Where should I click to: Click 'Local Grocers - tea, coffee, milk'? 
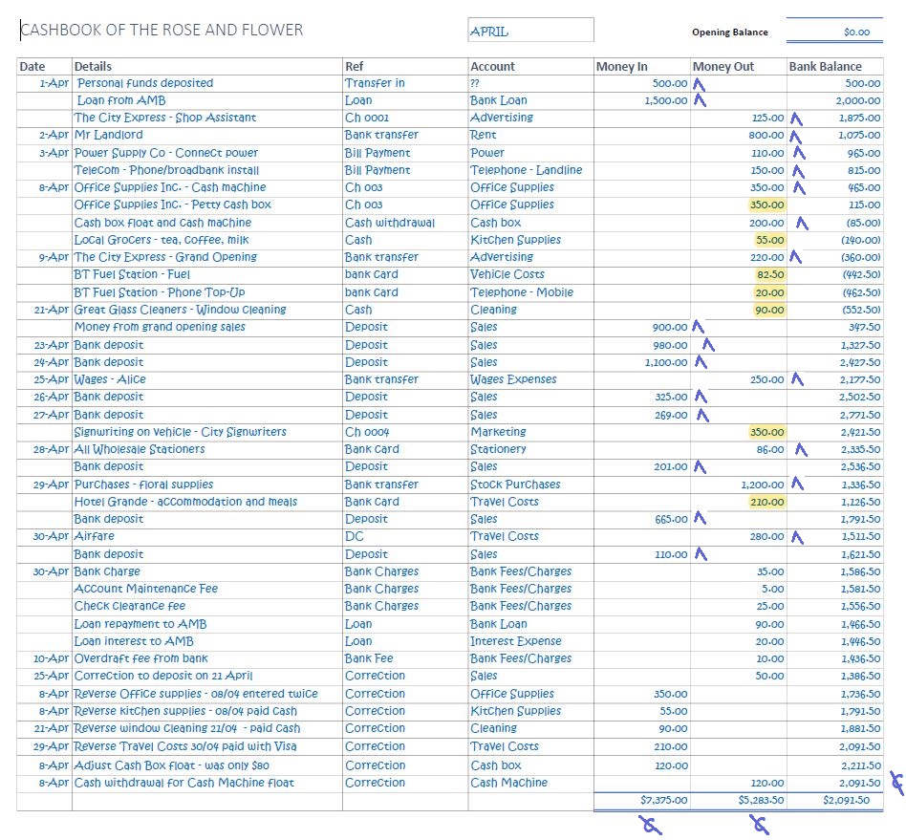pyautogui.click(x=162, y=240)
